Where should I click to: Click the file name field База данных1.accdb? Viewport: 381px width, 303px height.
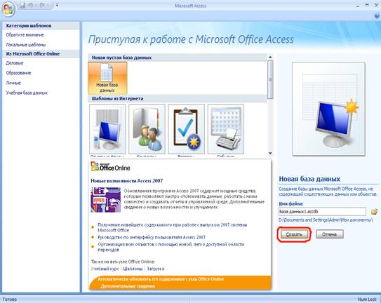pyautogui.click(x=322, y=211)
